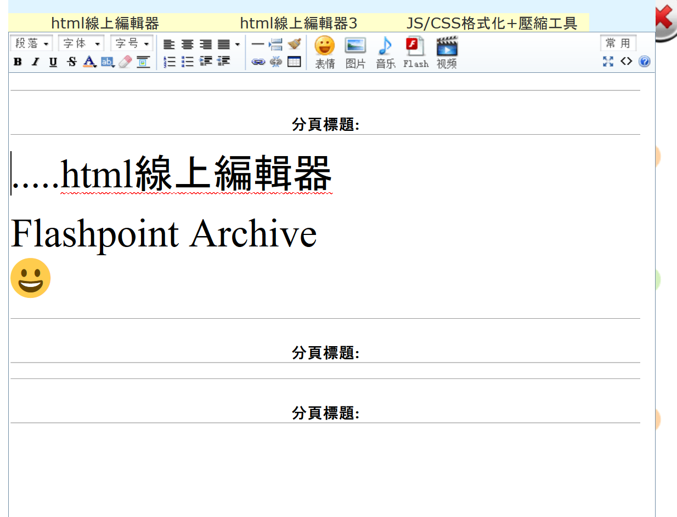Image resolution: width=677 pixels, height=517 pixels.
Task: Open the font color picker
Action: click(x=89, y=62)
